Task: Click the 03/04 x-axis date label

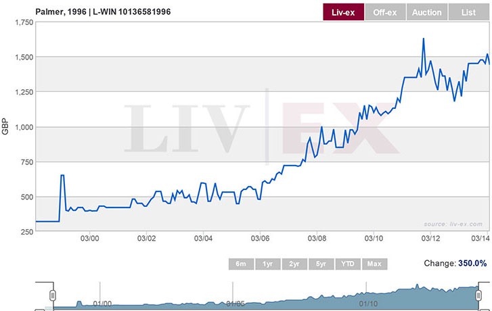Action: 203,239
